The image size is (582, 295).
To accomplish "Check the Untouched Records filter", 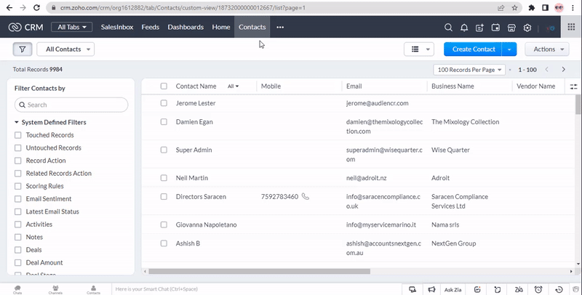I will click(x=17, y=148).
